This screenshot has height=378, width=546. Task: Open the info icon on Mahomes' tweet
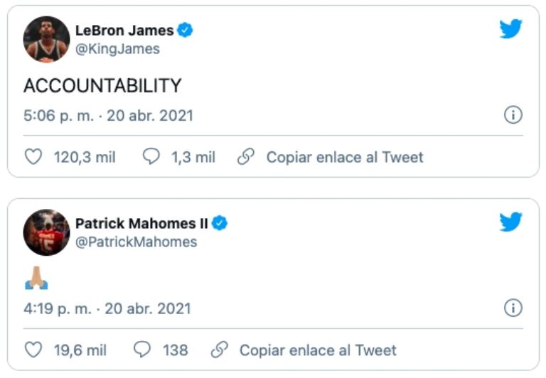tap(513, 308)
